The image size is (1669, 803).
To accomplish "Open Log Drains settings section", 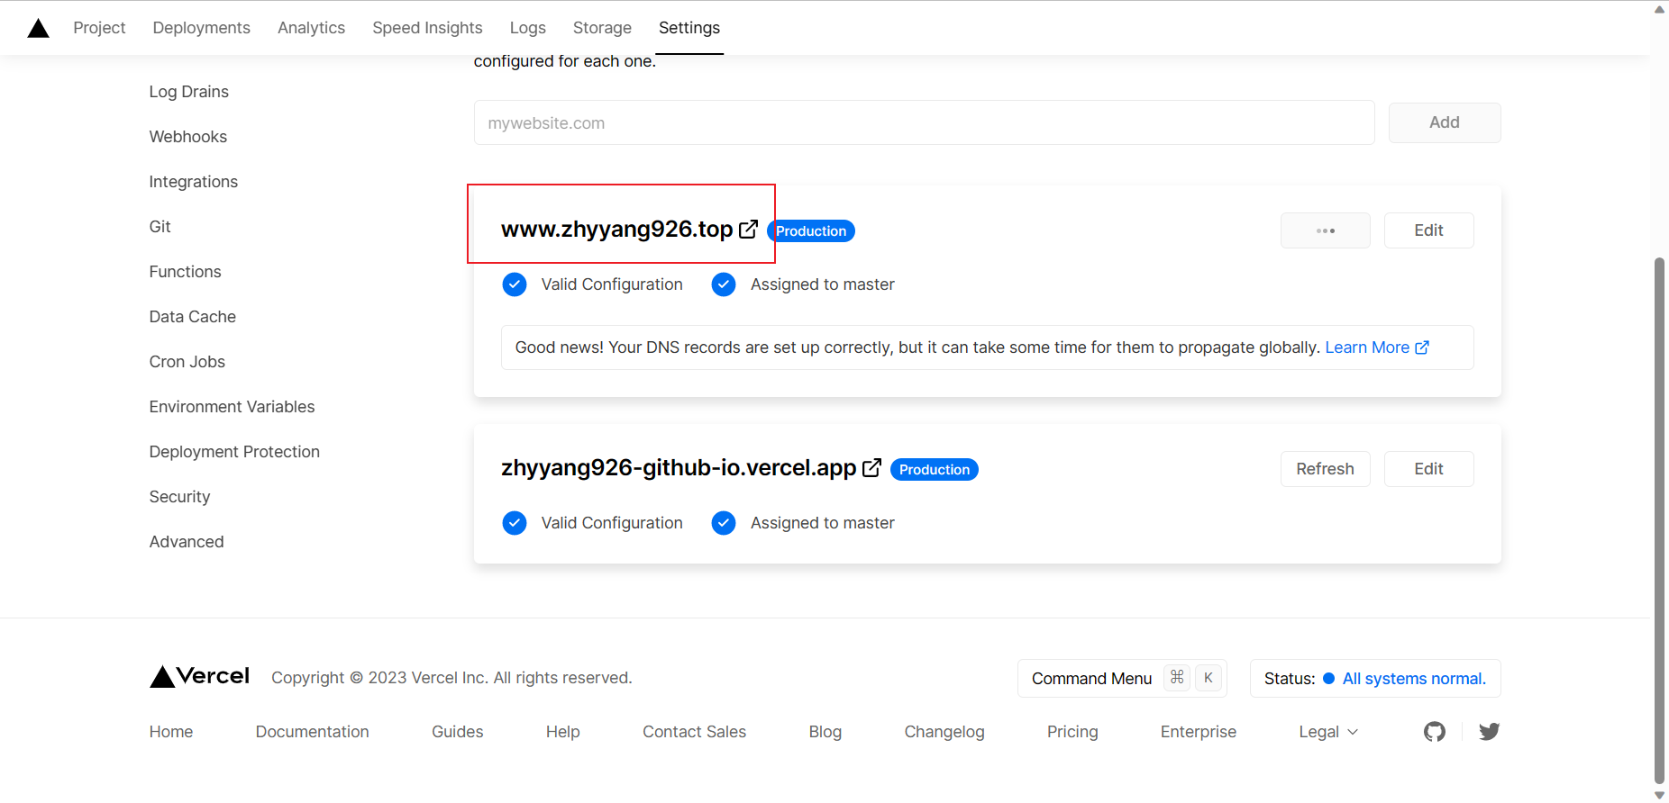I will 189,92.
